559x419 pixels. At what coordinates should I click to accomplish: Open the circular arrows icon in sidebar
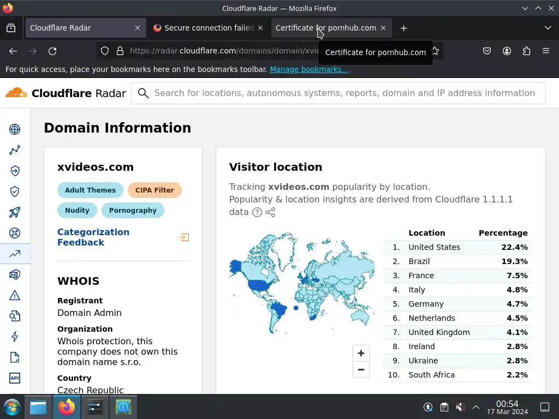tap(15, 233)
